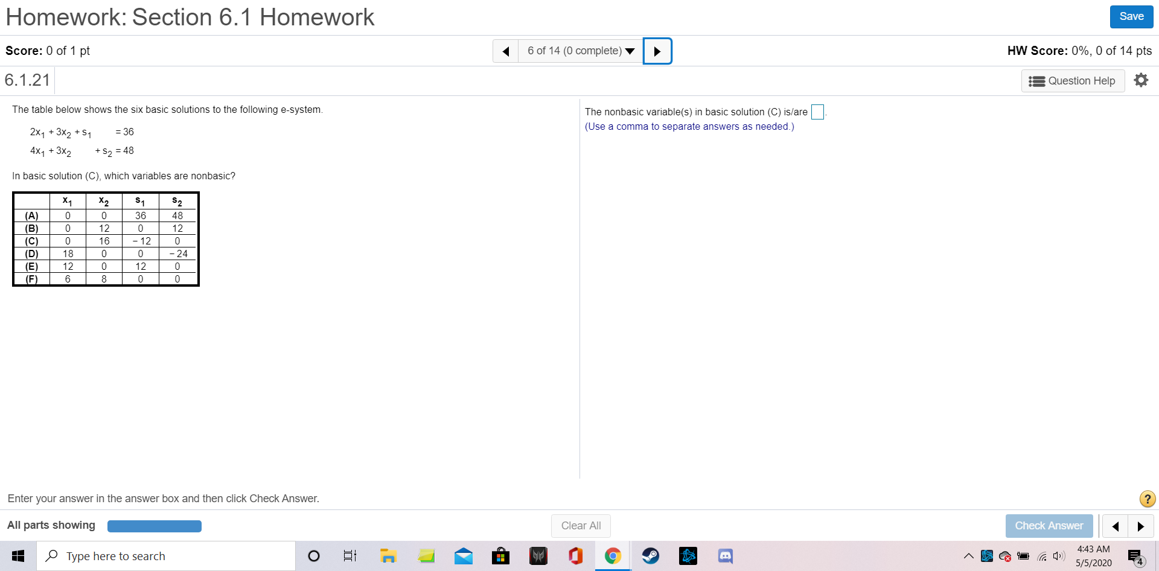The height and width of the screenshot is (571, 1159).
Task: Click the -24 cell in row (D)
Action: coord(177,254)
